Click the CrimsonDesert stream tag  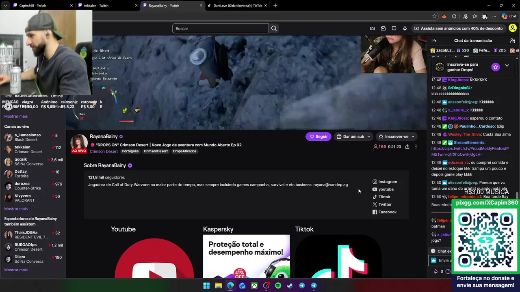pos(156,151)
